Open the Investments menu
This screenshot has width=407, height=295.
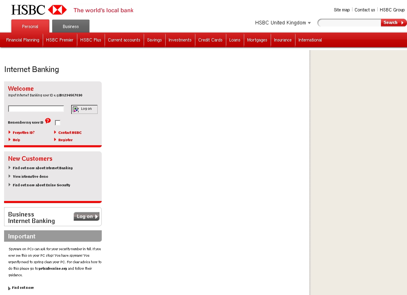coord(180,40)
